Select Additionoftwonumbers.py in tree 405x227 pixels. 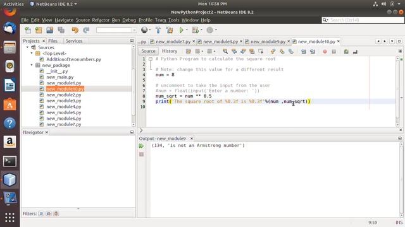[73, 59]
